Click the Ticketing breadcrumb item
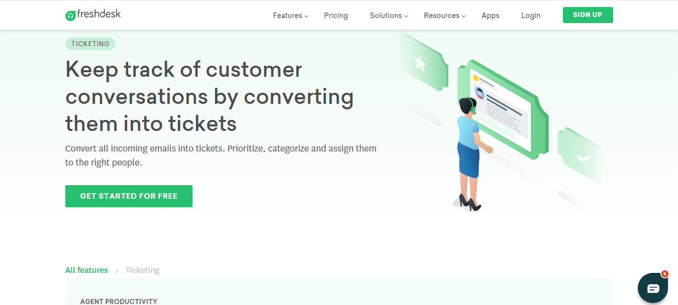The image size is (678, 305). (142, 270)
